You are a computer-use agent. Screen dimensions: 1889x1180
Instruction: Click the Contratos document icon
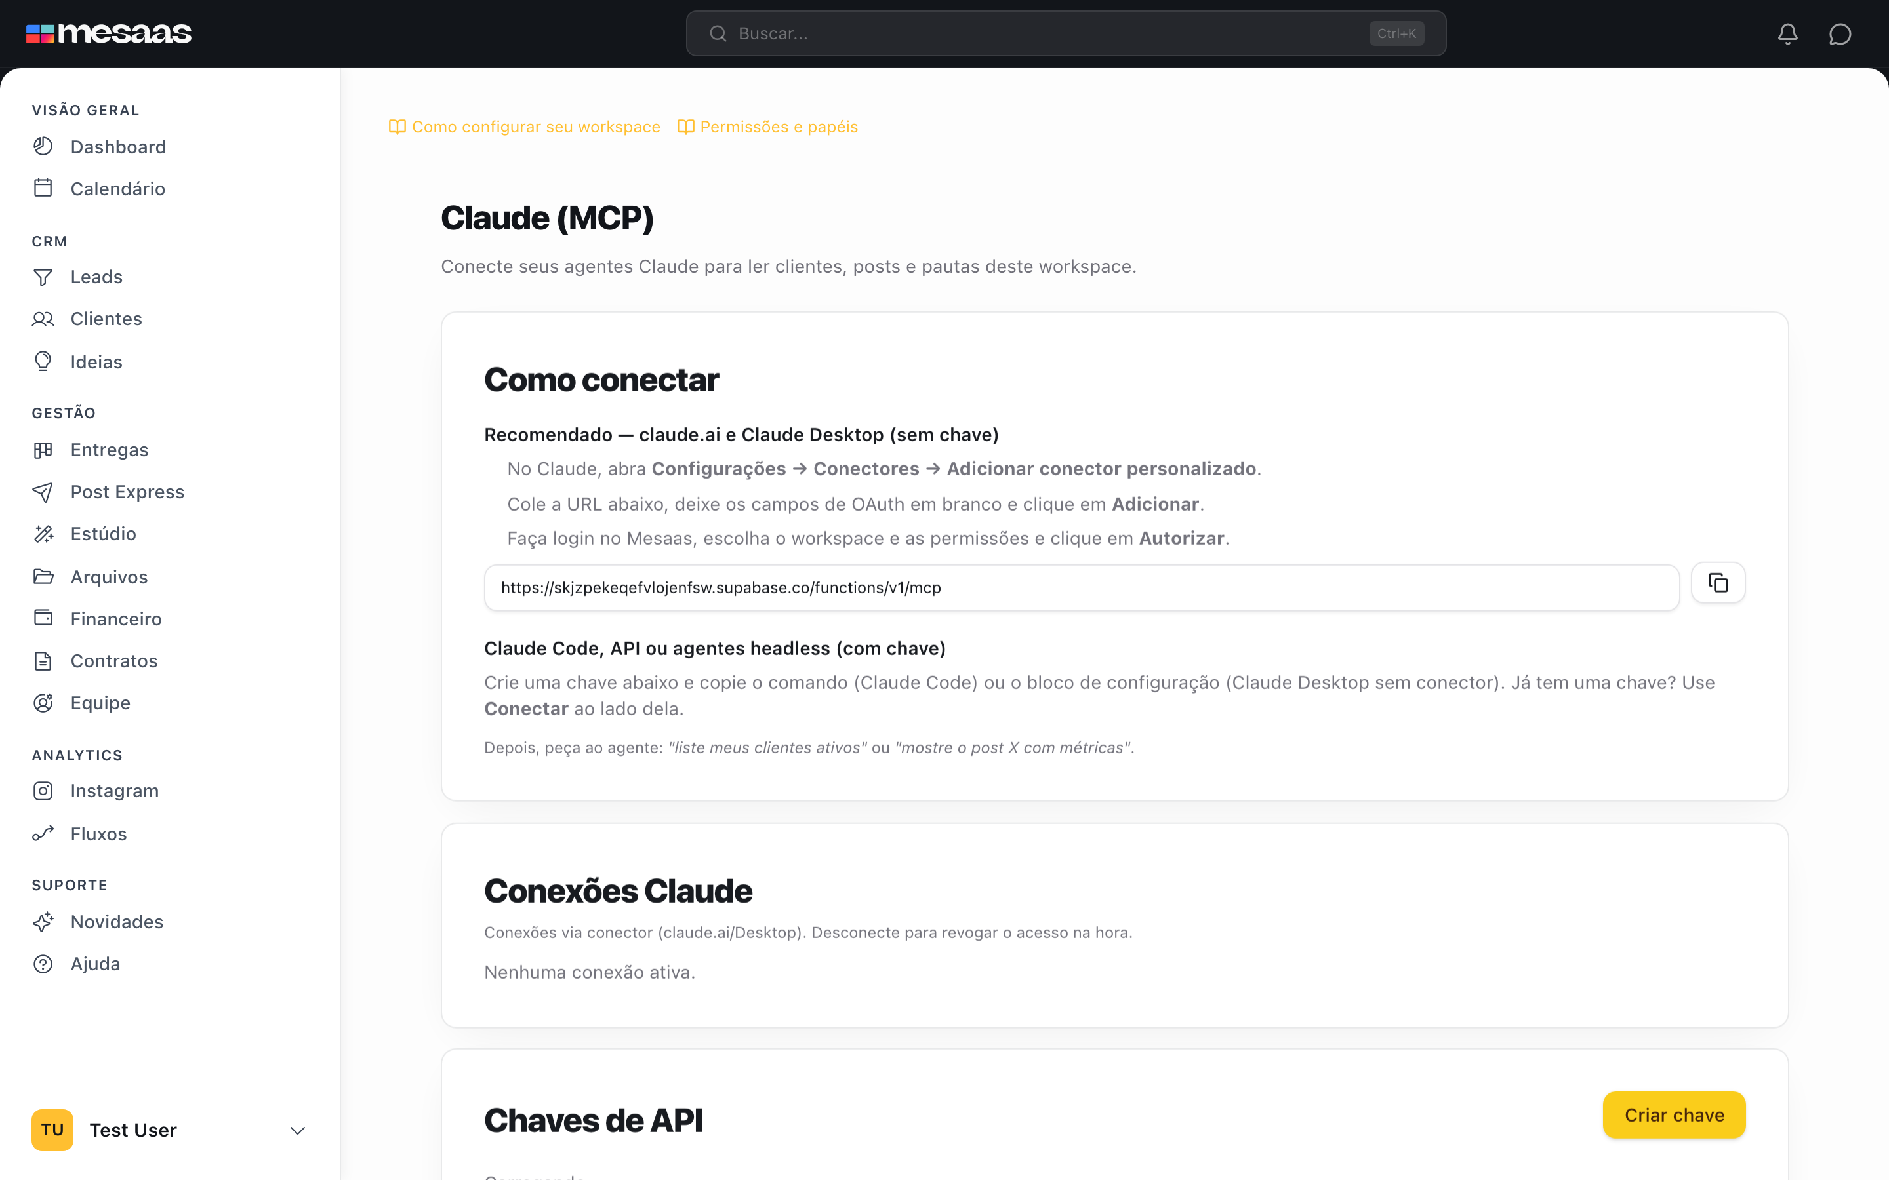[x=43, y=661]
